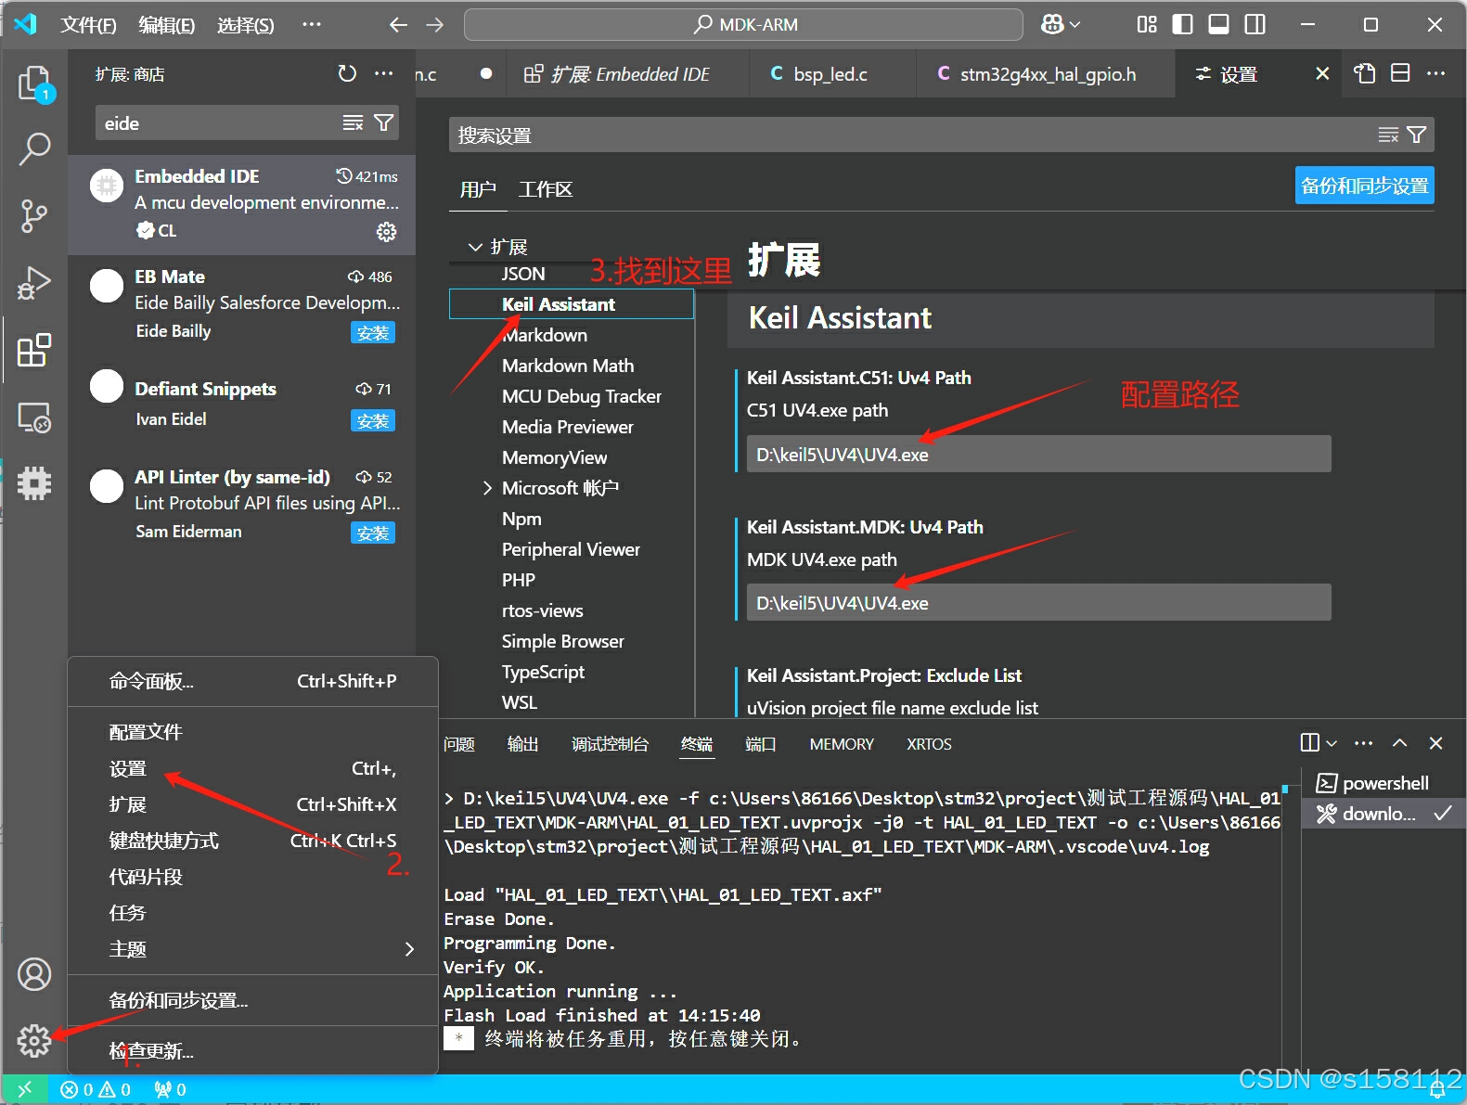Close the terminal panel

(1435, 743)
